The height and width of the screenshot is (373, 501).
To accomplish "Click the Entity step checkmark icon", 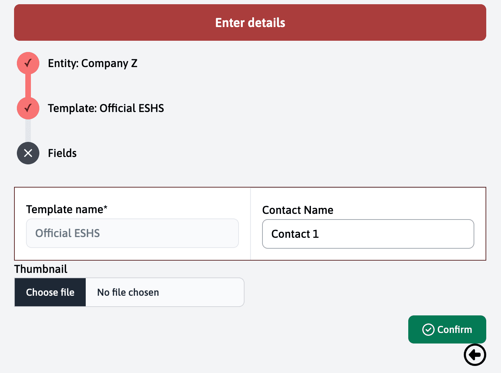I will (x=28, y=63).
